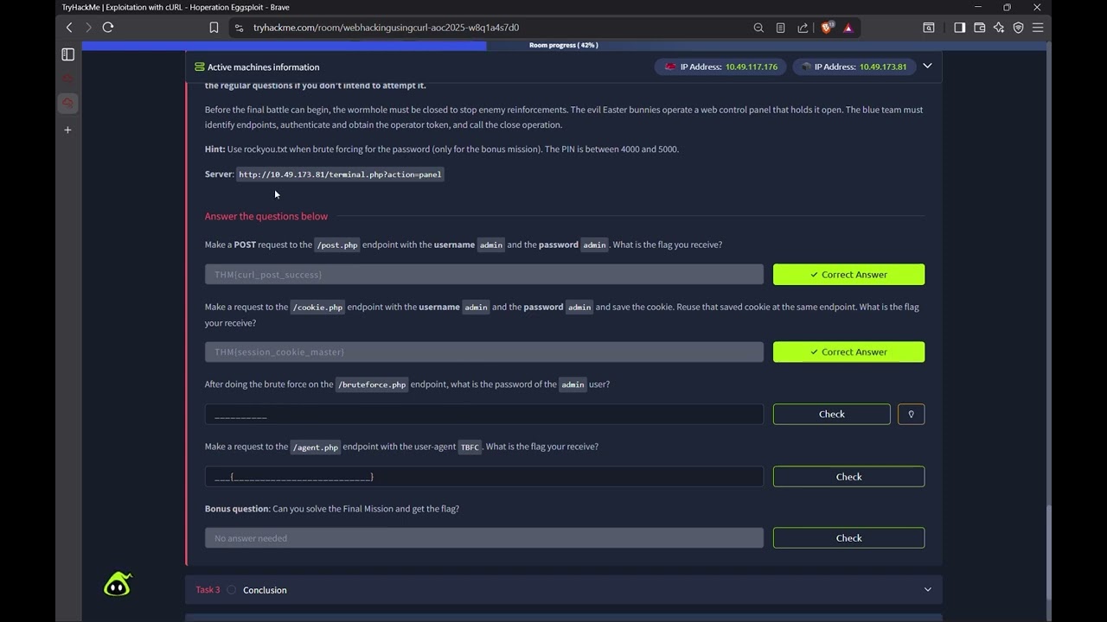
Task: Click the agent.php flag answer field
Action: (x=484, y=477)
